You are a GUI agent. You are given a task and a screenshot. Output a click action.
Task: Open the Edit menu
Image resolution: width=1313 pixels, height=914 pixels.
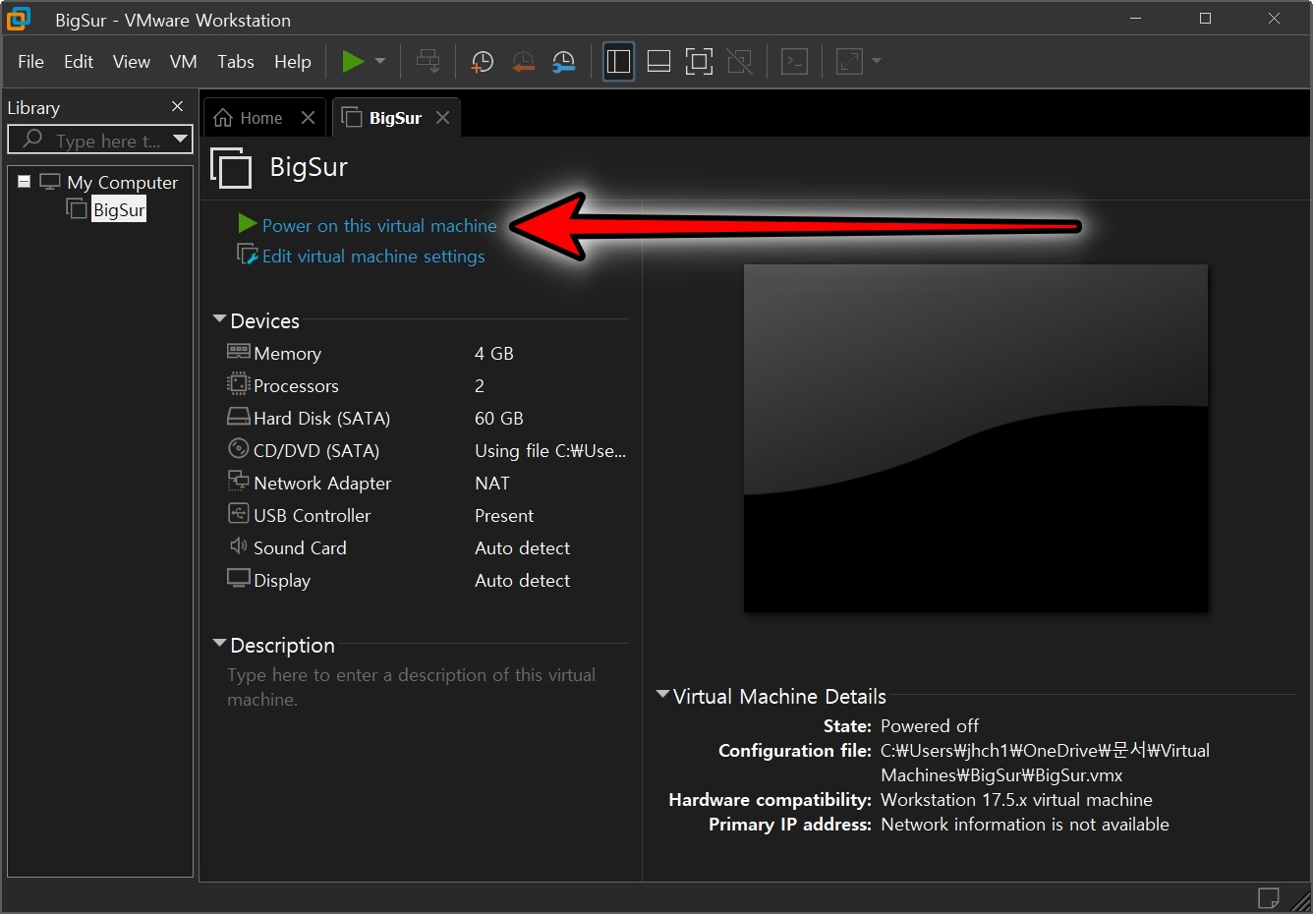tap(79, 62)
